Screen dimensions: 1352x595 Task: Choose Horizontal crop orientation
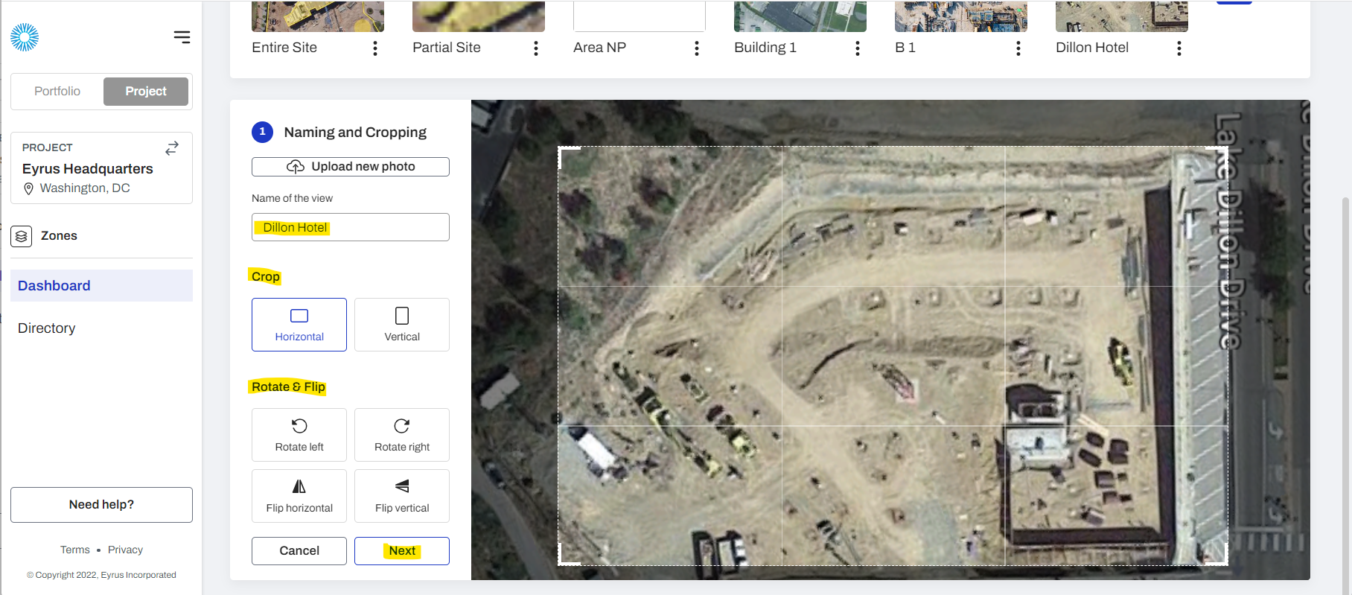click(299, 325)
